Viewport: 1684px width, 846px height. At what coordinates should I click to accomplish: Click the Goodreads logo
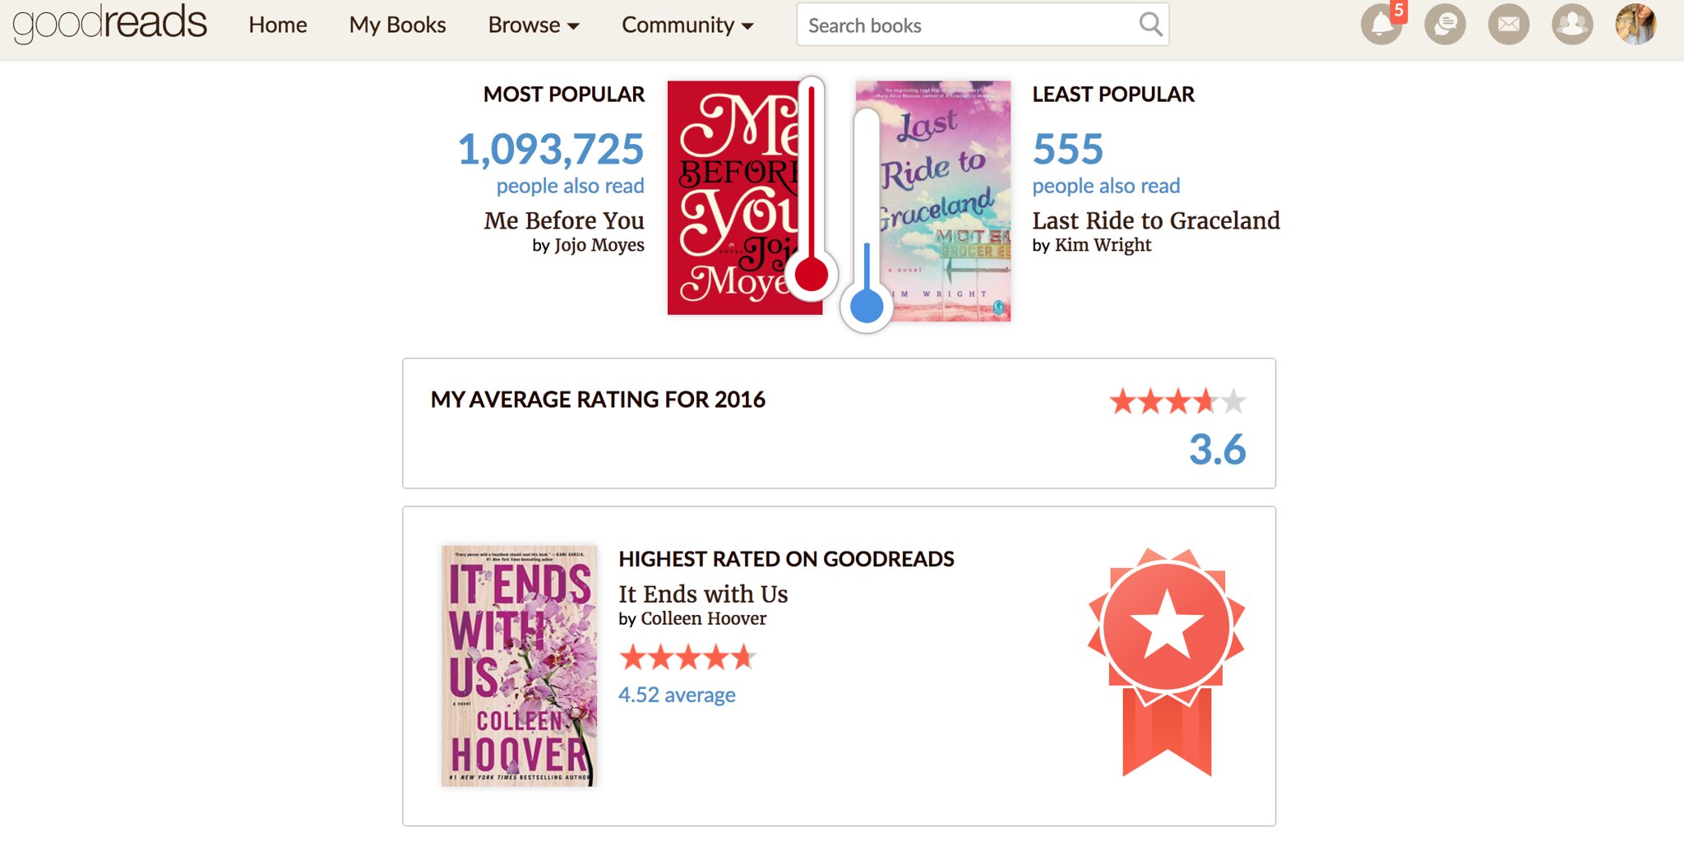click(109, 23)
